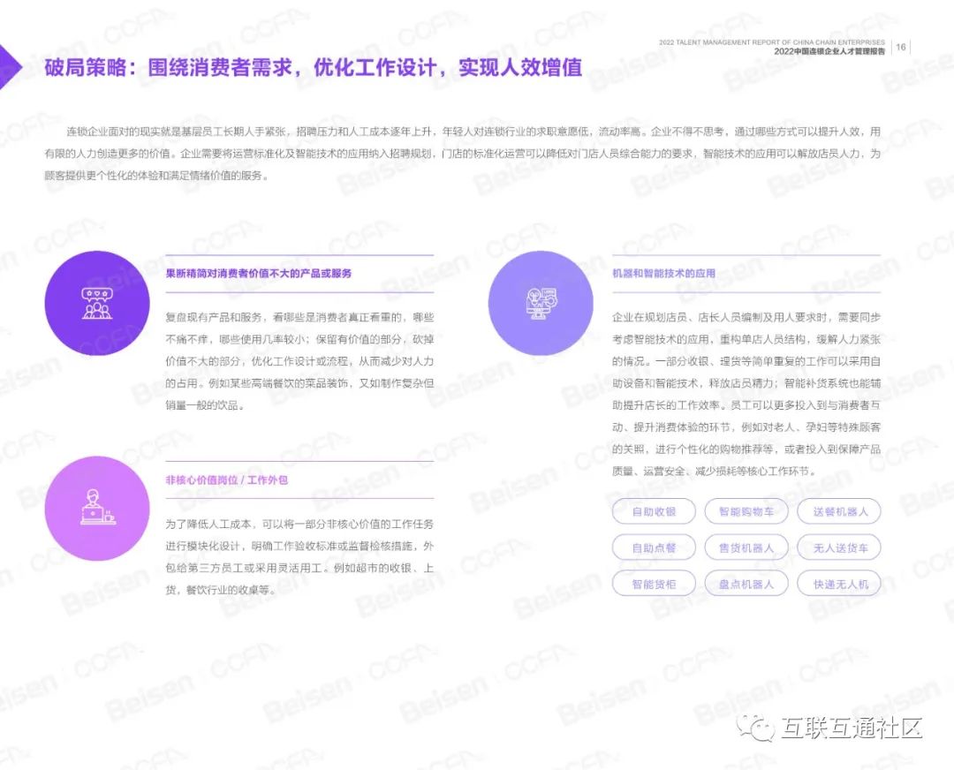Image resolution: width=954 pixels, height=770 pixels.
Task: Select the 自助点餐 pill tag
Action: click(x=654, y=548)
